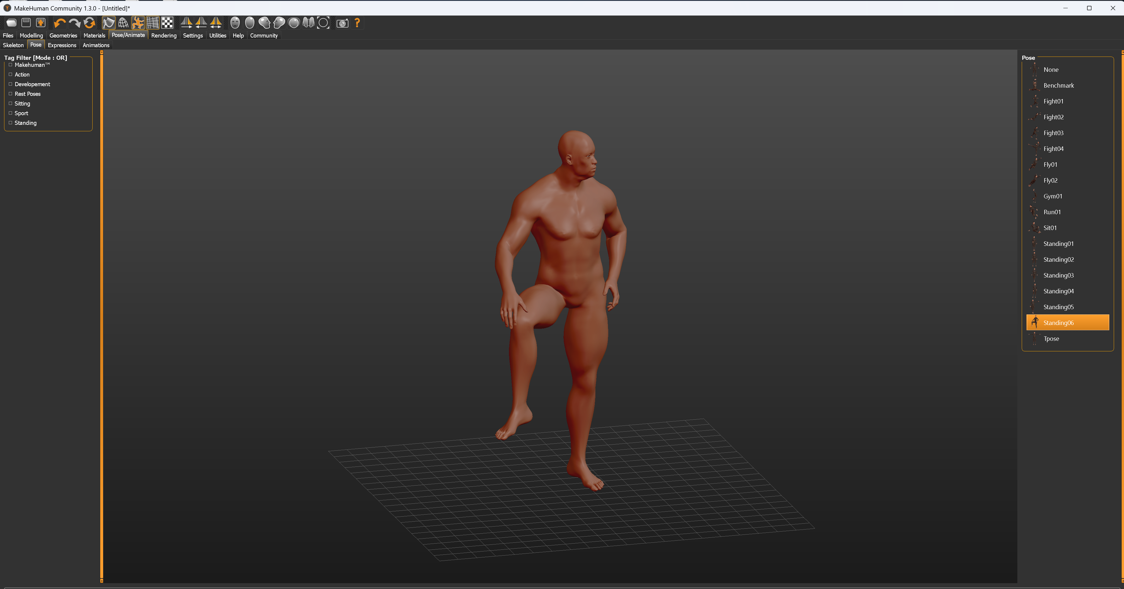Click the Save floppy disk icon
Screen dimensions: 1124x589
[26, 23]
